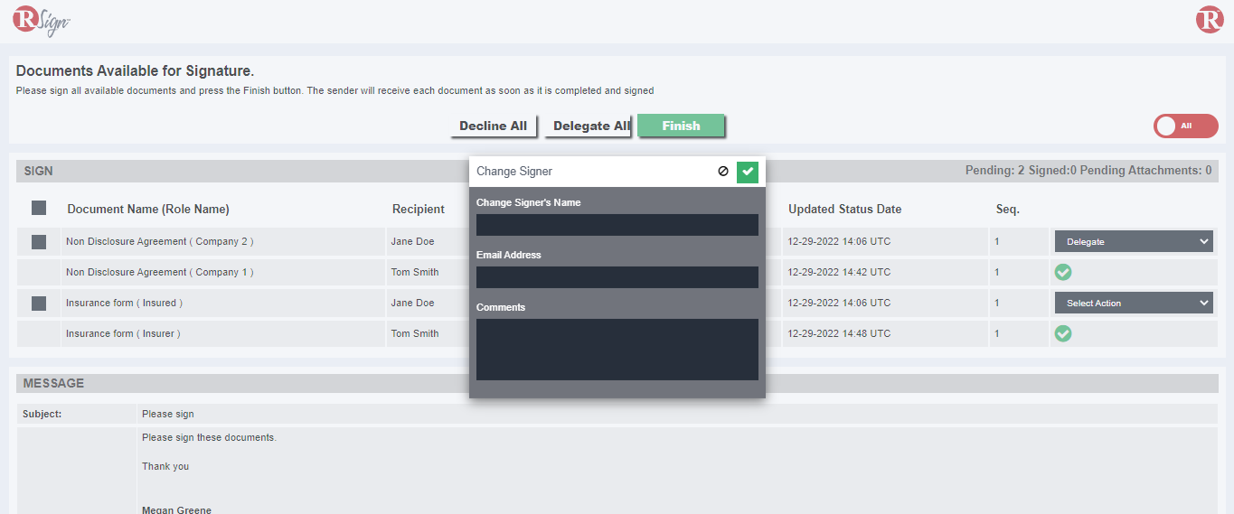Screen dimensions: 1234x514
Task: Click green check for Insurer row
Action: pyautogui.click(x=1063, y=333)
